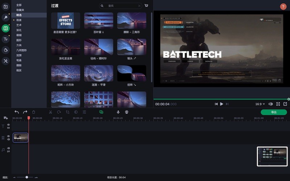The height and width of the screenshot is (181, 290).
Task: Add a new track icon
Action: 5,118
